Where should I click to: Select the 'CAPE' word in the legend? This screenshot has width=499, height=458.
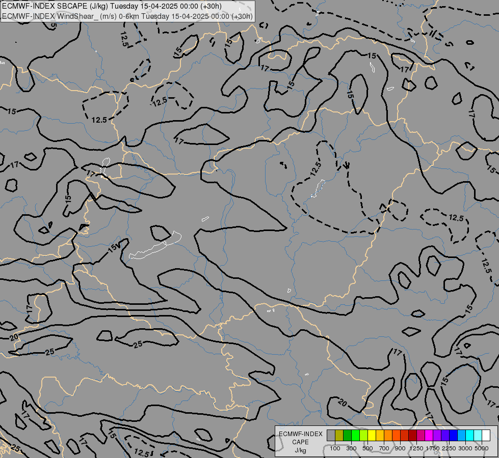pos(300,442)
